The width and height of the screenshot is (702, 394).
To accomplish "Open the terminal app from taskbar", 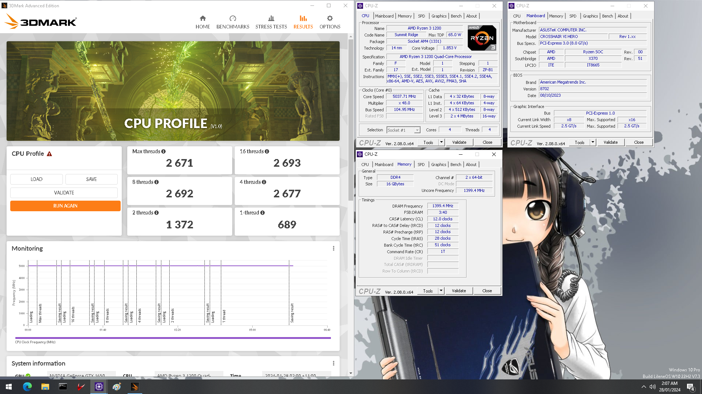I will click(x=63, y=387).
